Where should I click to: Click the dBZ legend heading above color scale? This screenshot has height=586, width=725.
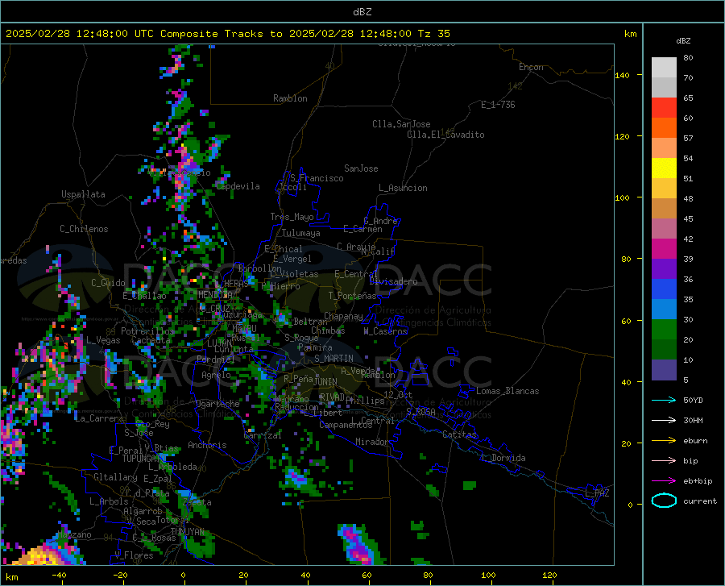tap(683, 41)
